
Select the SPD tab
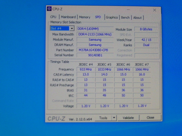pos(98,17)
